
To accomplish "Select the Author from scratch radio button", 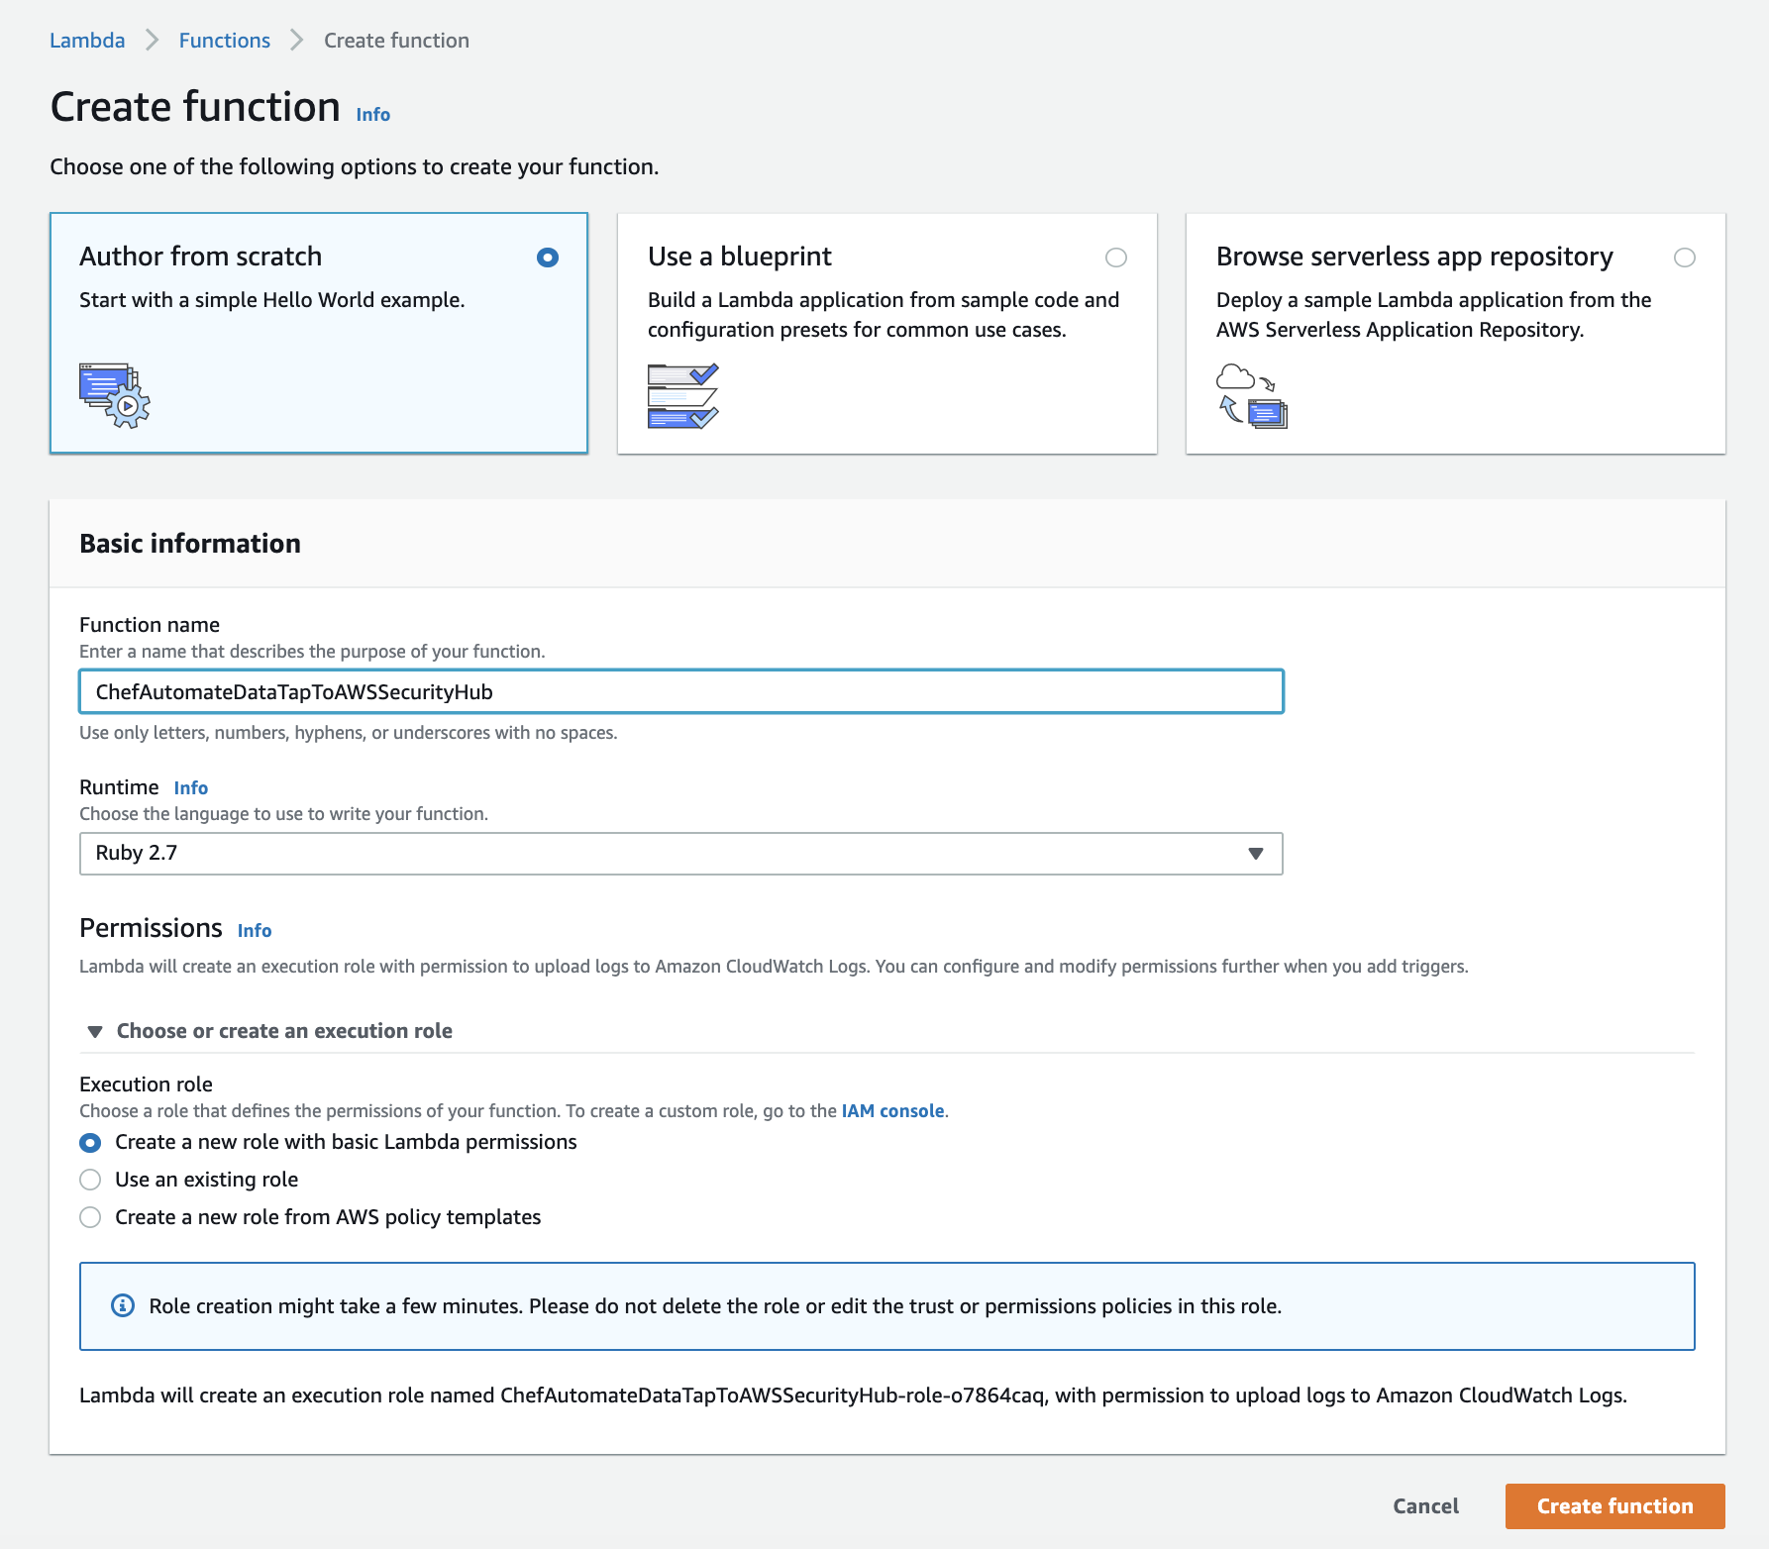I will tap(548, 258).
